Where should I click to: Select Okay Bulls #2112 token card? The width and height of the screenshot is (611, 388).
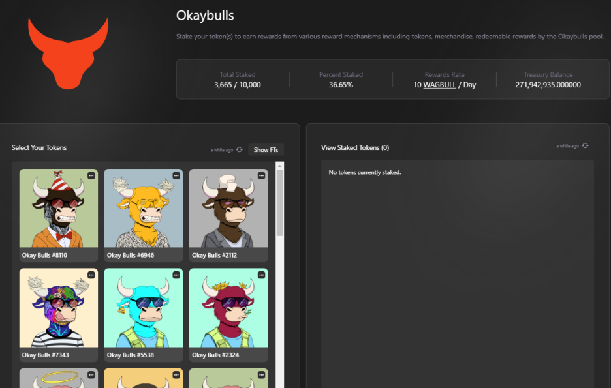[x=228, y=216]
